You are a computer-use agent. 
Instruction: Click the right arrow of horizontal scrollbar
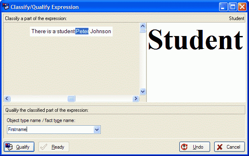click(x=136, y=99)
